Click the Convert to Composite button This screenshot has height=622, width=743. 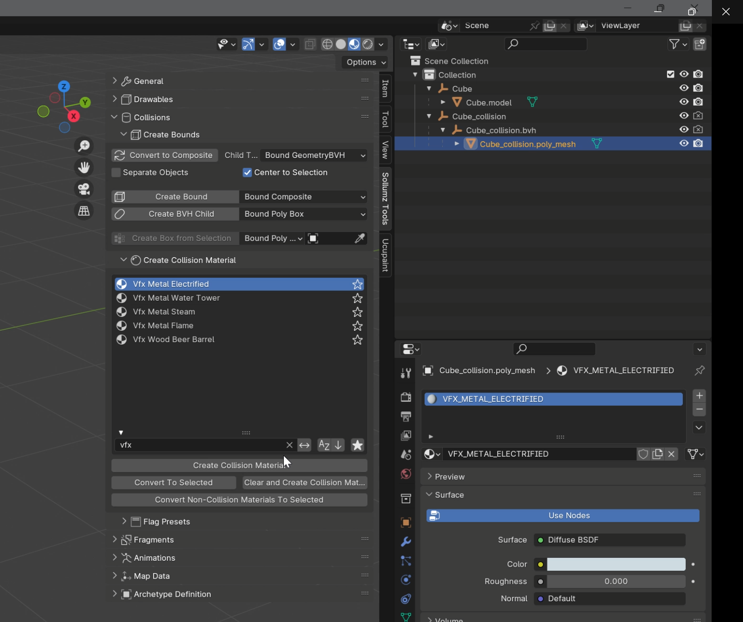point(165,155)
